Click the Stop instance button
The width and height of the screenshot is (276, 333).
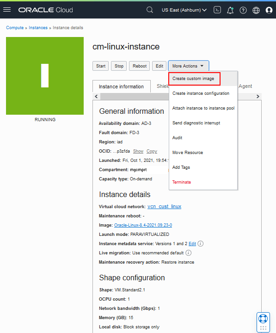pos(119,66)
